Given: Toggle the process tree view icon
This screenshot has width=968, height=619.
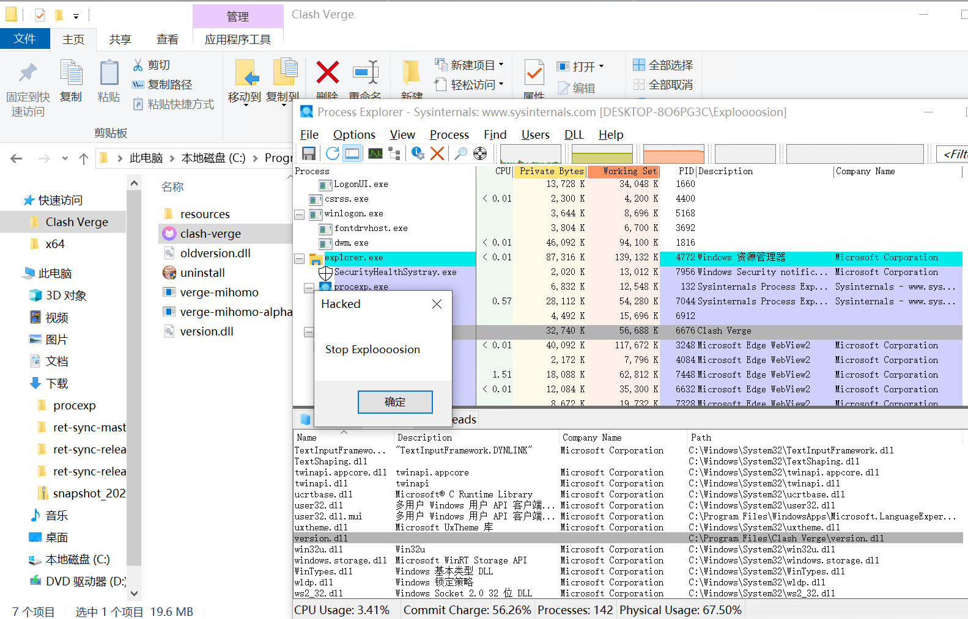Looking at the screenshot, I should (x=394, y=153).
